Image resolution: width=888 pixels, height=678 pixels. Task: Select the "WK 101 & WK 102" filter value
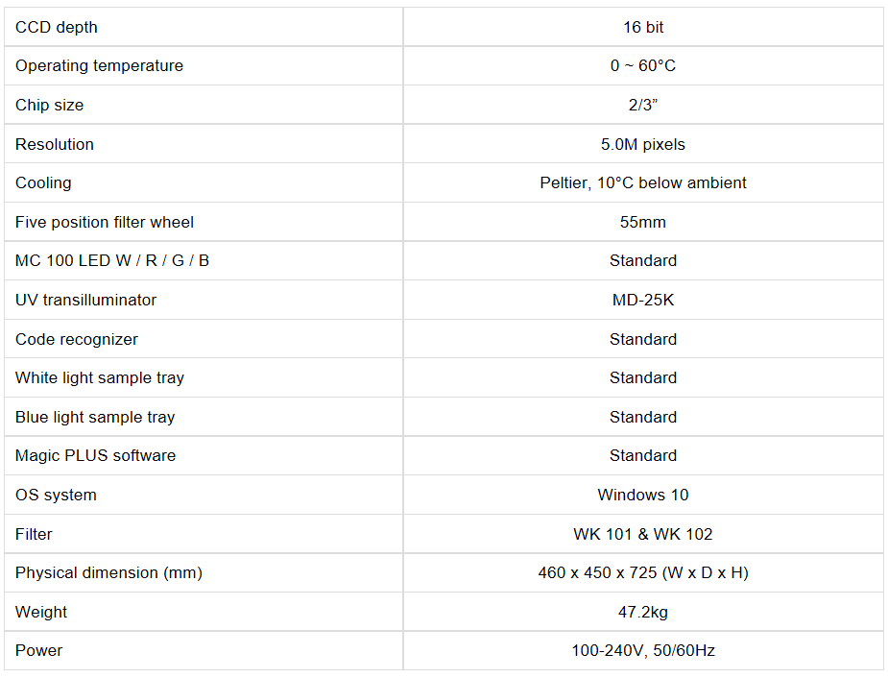pos(642,534)
